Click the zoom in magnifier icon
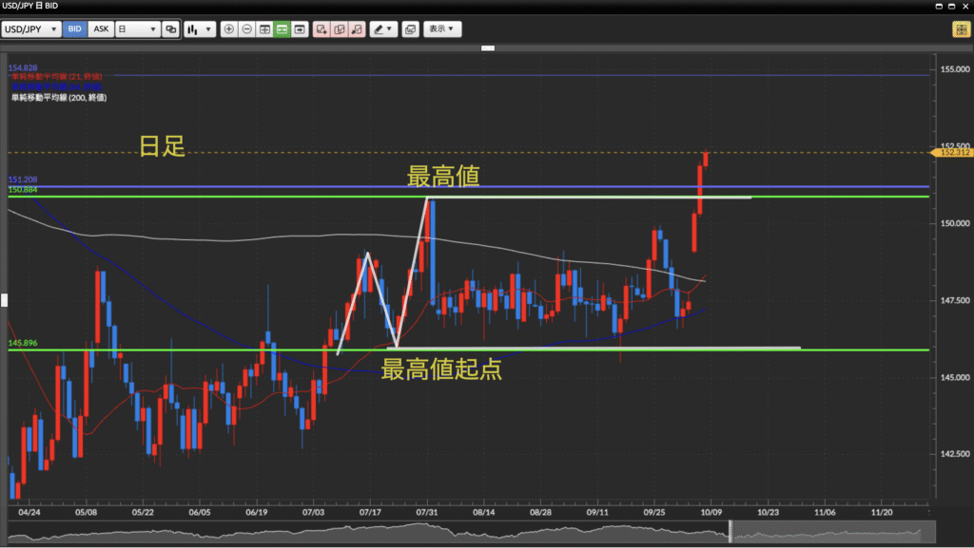Screen dimensions: 974x548 coord(228,29)
